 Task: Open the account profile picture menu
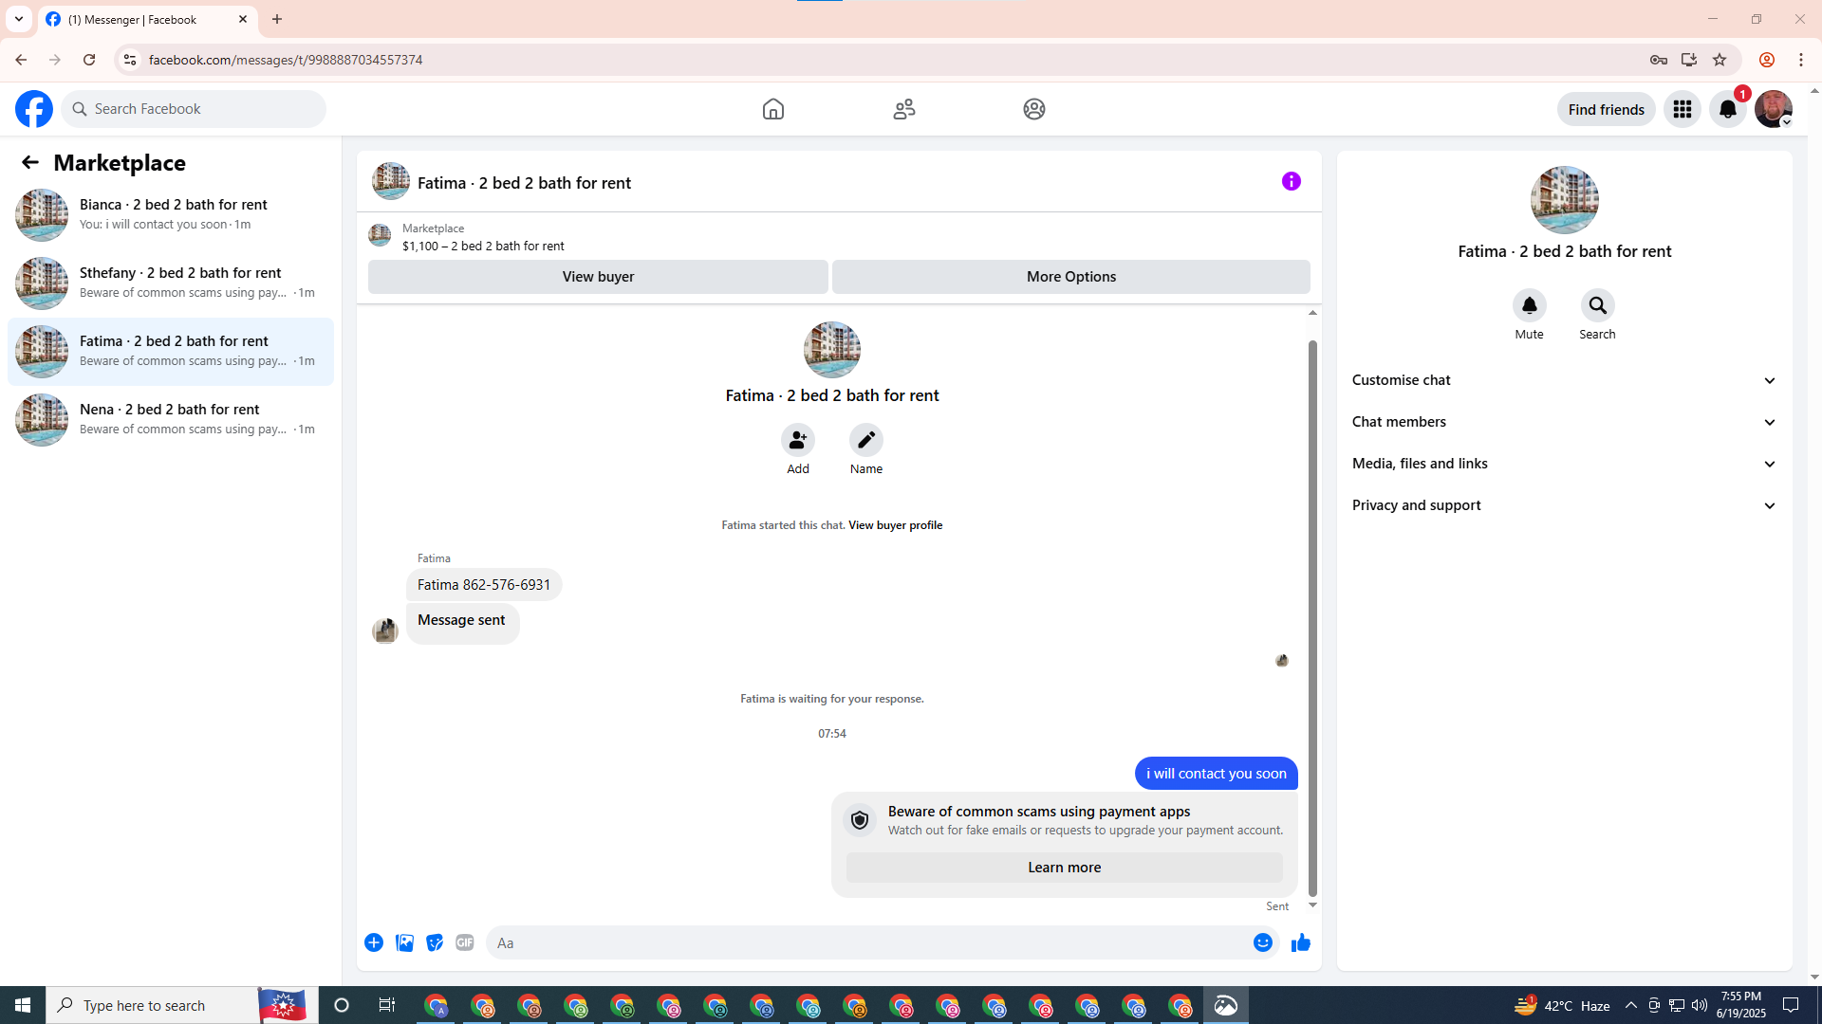coord(1773,109)
